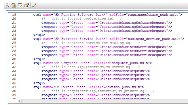The width and height of the screenshot is (188, 105).
Task: Click the window-with-pencil edit icon
Action: pos(20,5)
